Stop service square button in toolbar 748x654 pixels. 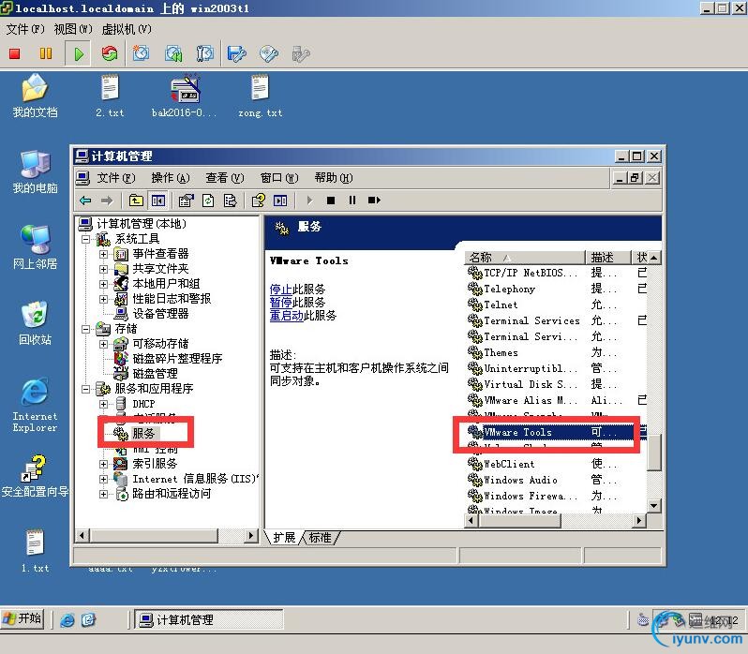point(331,201)
